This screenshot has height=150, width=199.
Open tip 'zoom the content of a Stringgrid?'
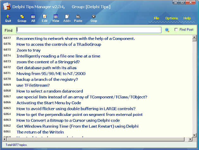click(48, 62)
